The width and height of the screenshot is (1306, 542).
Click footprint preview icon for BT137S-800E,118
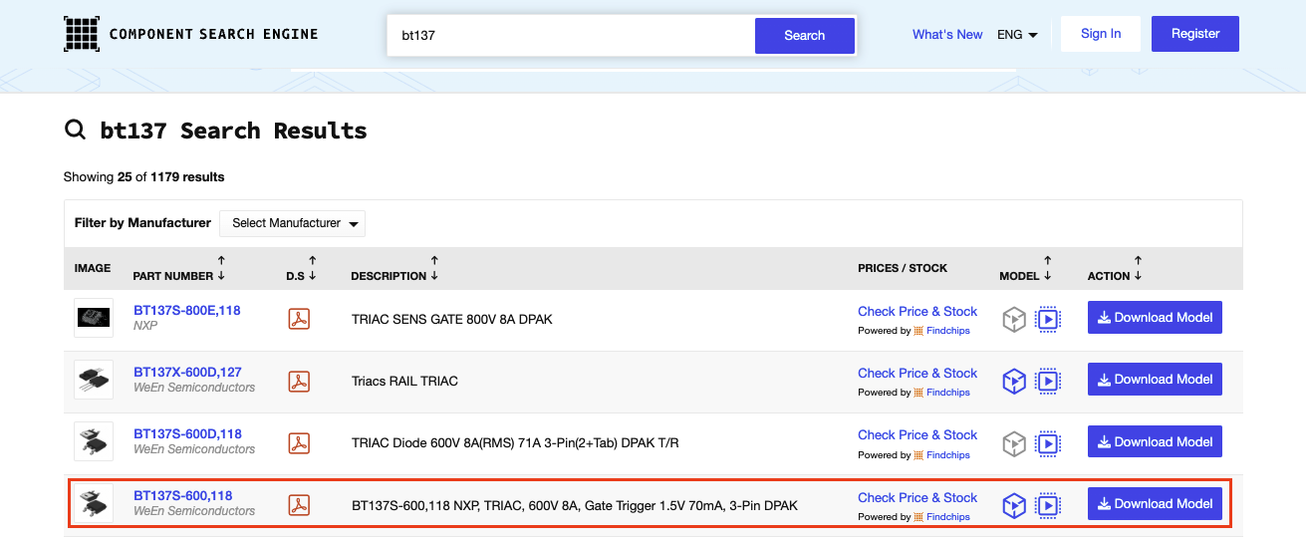1048,319
